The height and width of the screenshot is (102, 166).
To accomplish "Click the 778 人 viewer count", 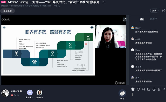I will click(x=57, y=6).
